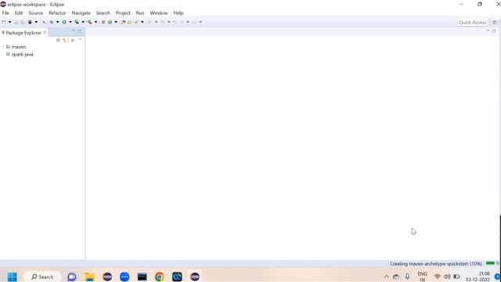Open the File menu
501x282 pixels.
pos(5,13)
